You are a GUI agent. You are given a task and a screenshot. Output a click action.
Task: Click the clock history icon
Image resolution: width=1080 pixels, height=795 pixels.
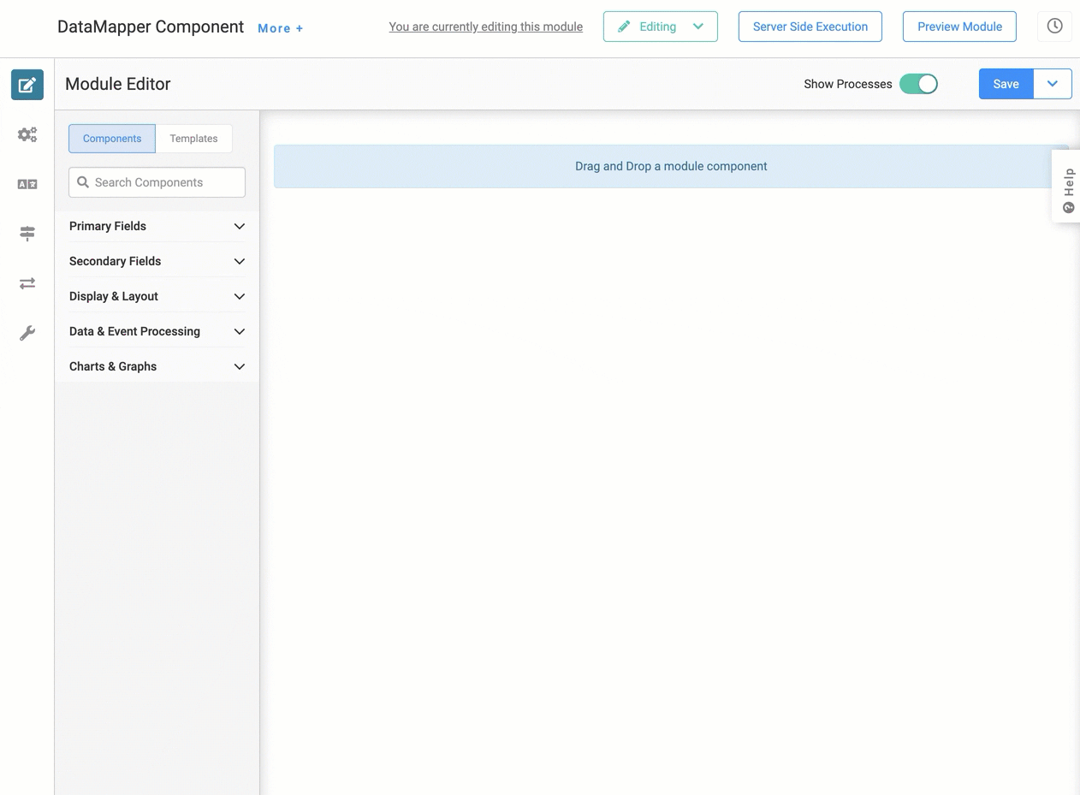point(1054,27)
